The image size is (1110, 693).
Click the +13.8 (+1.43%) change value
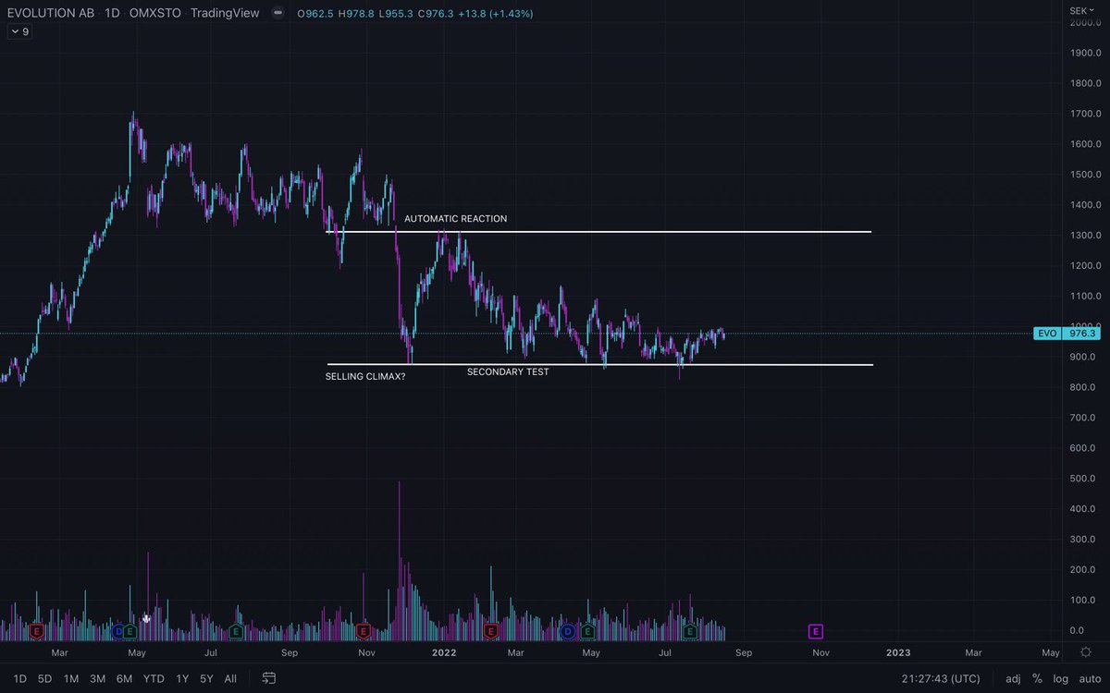pyautogui.click(x=496, y=14)
